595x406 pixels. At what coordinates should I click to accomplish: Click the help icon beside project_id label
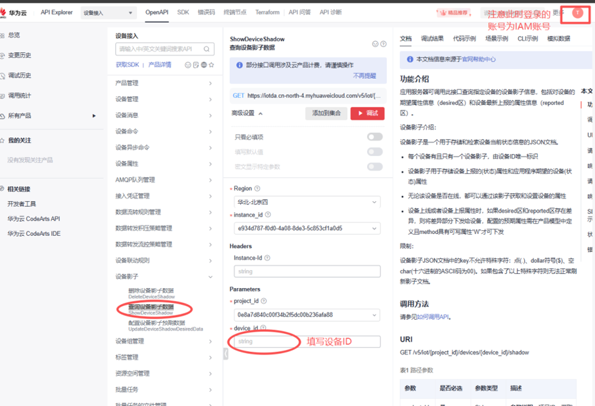coord(264,301)
